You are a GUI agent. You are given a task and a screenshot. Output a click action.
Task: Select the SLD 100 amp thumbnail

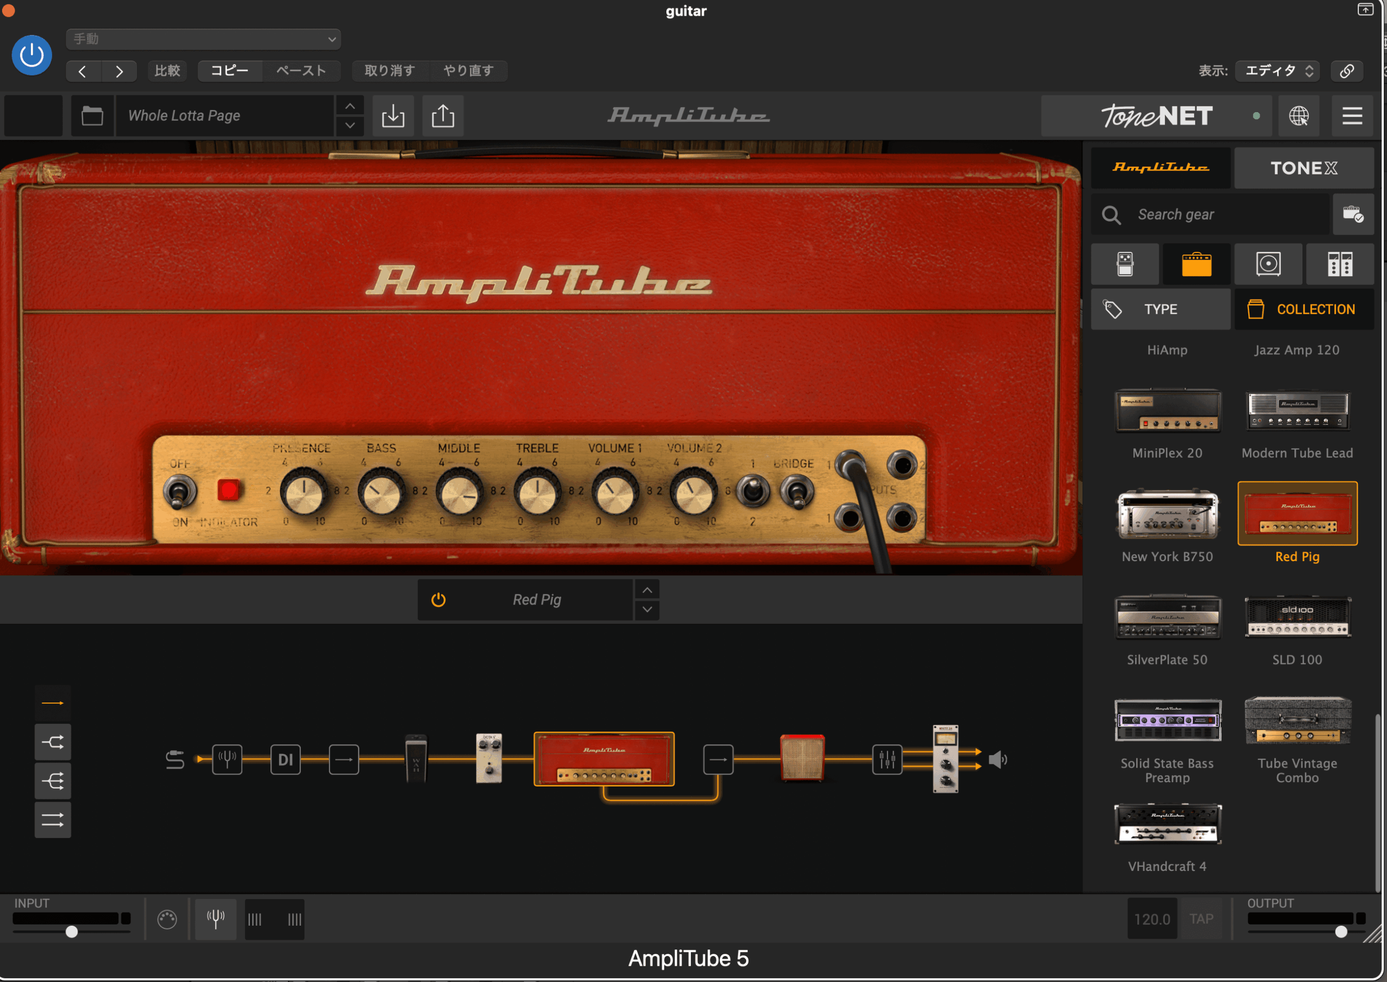(x=1297, y=616)
